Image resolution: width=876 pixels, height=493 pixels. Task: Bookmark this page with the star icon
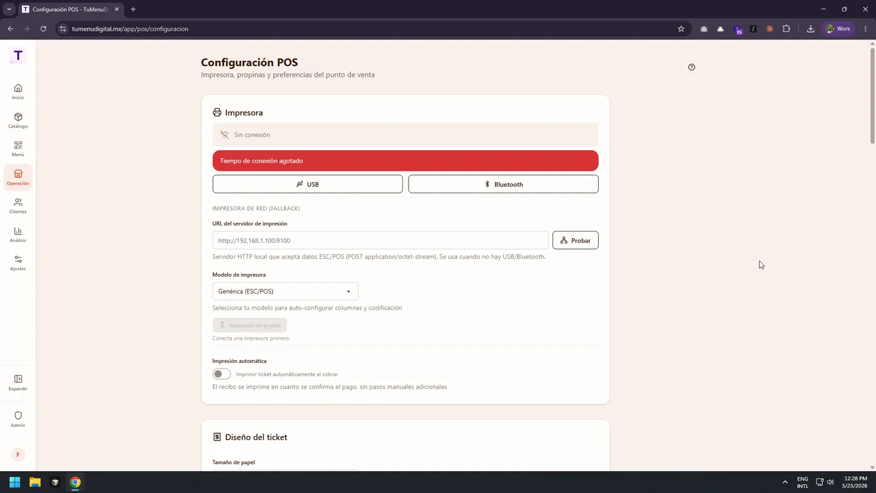[x=681, y=29]
